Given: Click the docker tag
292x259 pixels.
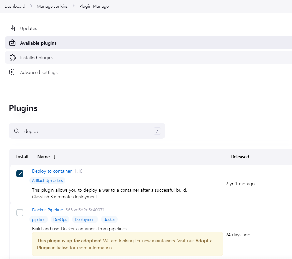Looking at the screenshot, I should point(109,219).
